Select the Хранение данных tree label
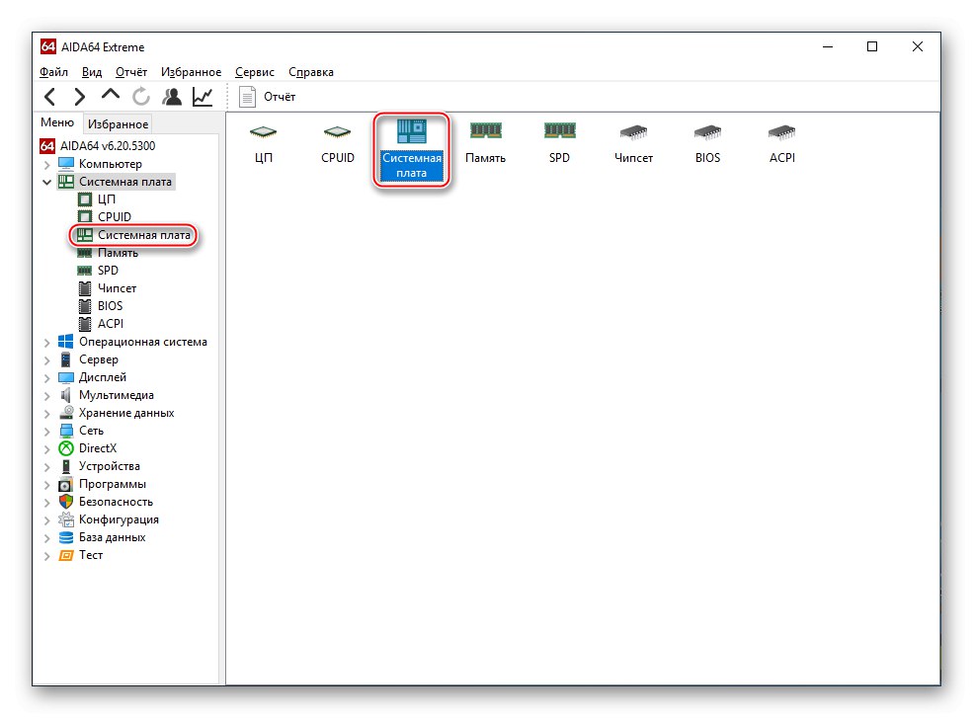This screenshot has height=718, width=973. click(126, 413)
